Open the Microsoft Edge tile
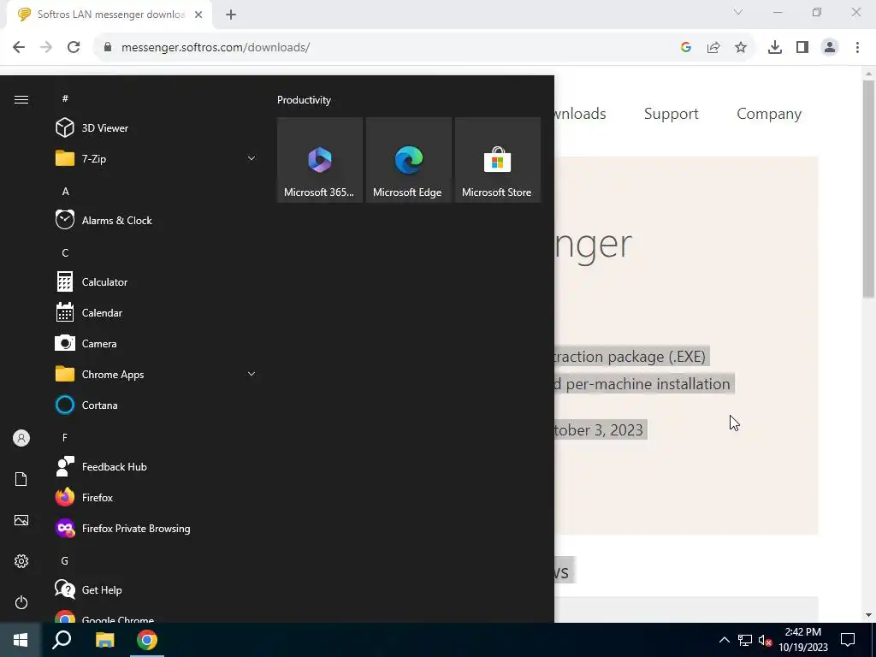The height and width of the screenshot is (657, 876). 408,160
